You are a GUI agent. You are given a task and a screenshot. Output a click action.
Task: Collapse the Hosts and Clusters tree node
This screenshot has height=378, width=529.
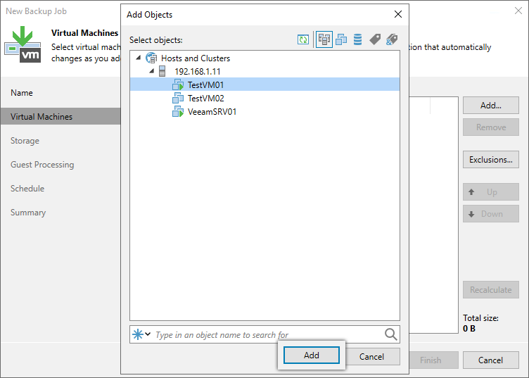pos(139,58)
